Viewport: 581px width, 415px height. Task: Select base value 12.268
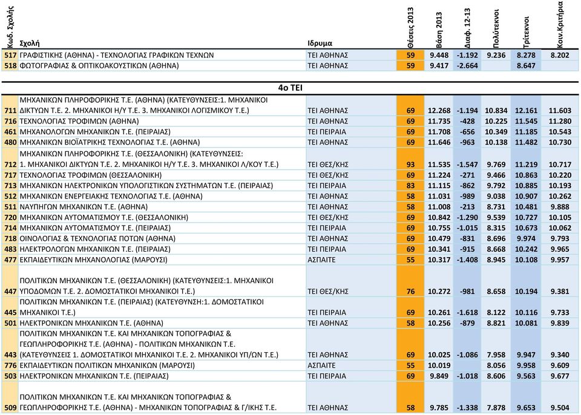[439, 111]
